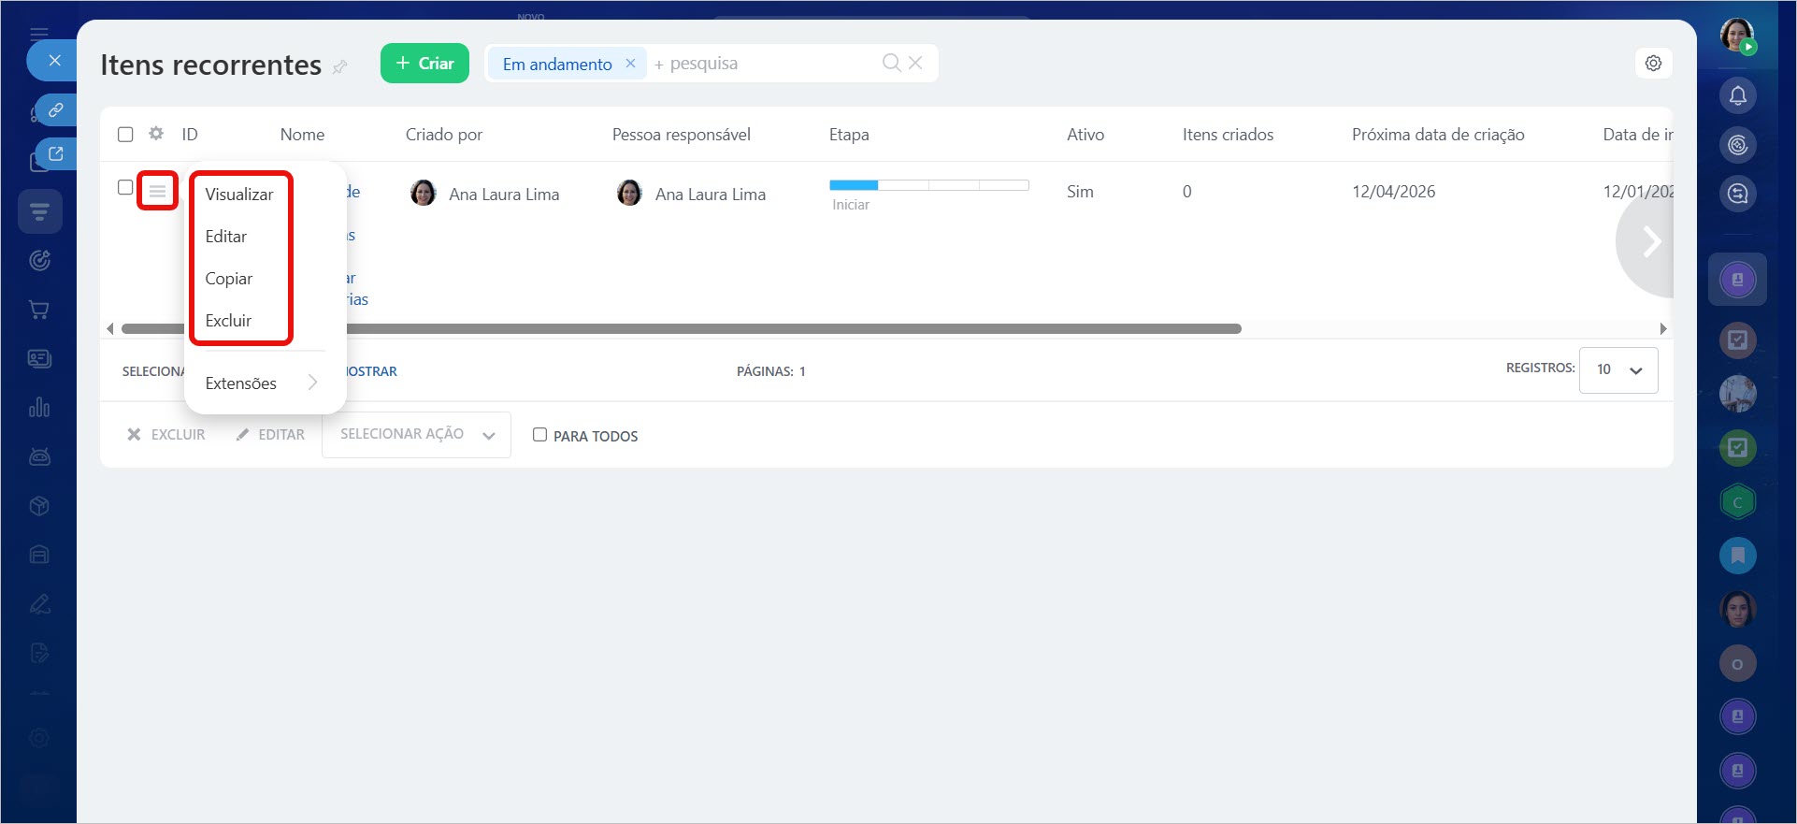
Task: Expand the SELECIONAR AÇÃO dropdown
Action: (416, 435)
